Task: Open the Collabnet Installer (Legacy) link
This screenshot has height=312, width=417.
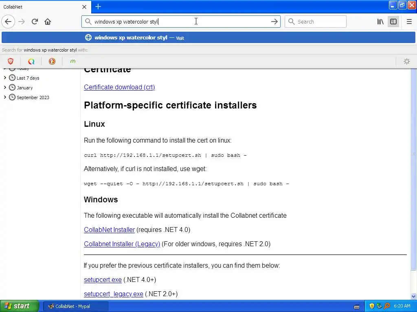Action: point(122,244)
